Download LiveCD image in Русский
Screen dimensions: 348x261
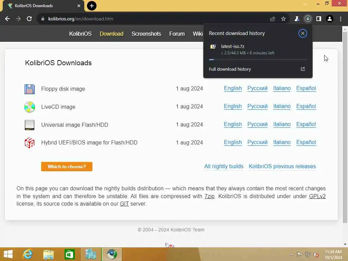[x=258, y=106]
